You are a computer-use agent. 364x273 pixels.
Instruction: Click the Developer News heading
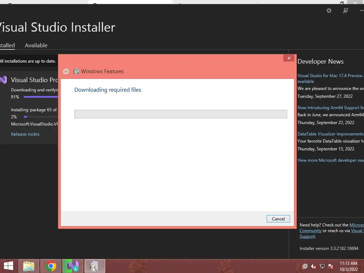pos(320,61)
